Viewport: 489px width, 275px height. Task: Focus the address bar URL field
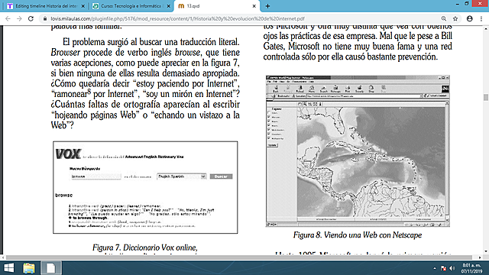(x=243, y=18)
